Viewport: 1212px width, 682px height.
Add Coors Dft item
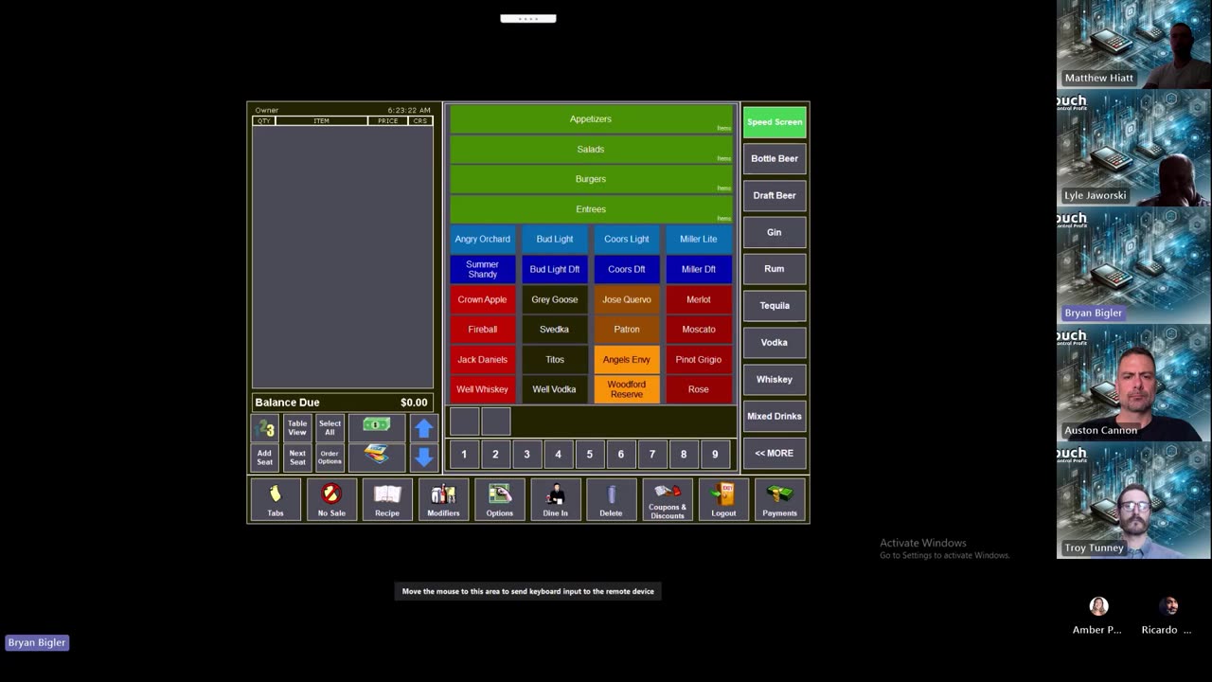coord(627,269)
